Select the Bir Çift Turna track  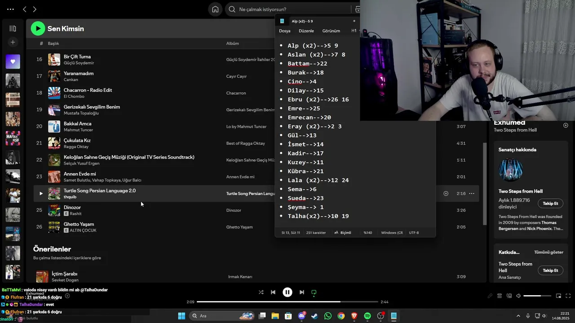point(77,57)
